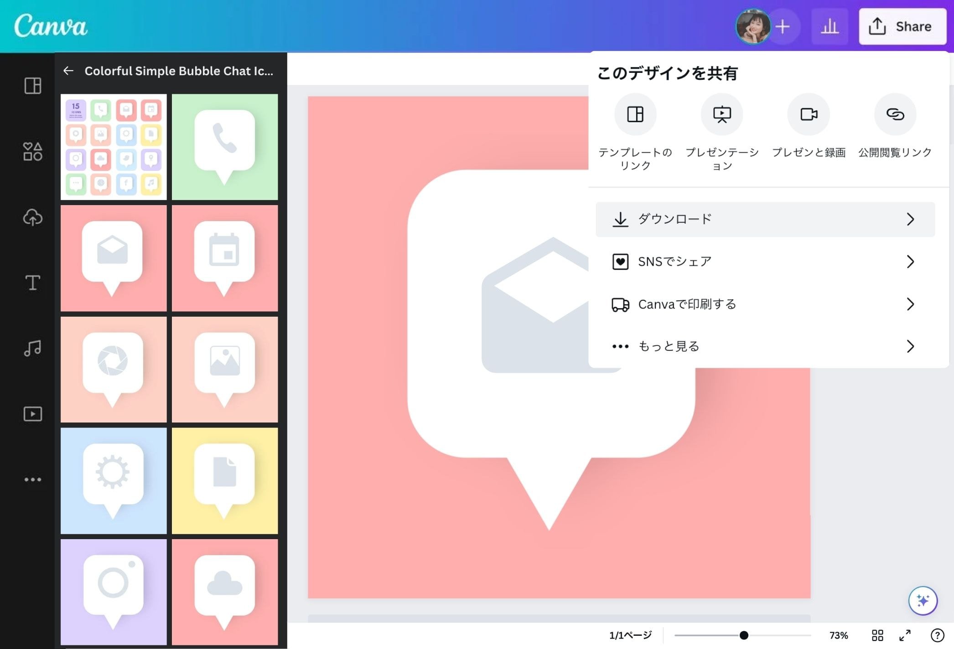The height and width of the screenshot is (649, 954).
Task: Click the public view link icon
Action: (895, 114)
